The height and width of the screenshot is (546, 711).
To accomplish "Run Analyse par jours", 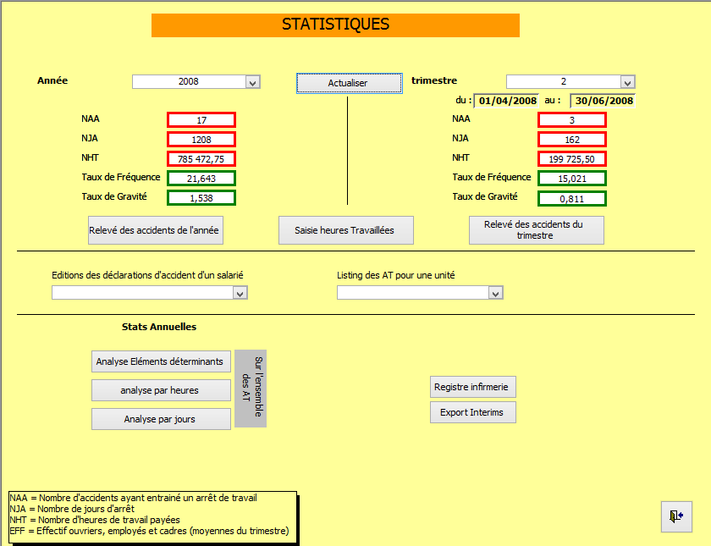I will (161, 419).
